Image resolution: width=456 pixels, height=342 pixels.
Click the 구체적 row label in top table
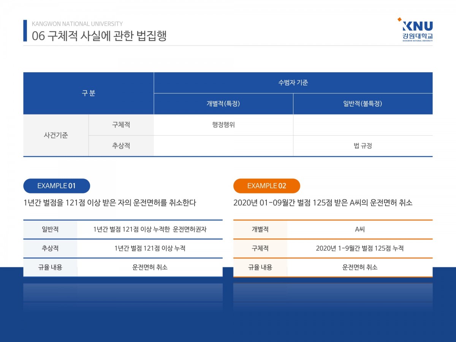[x=121, y=125]
